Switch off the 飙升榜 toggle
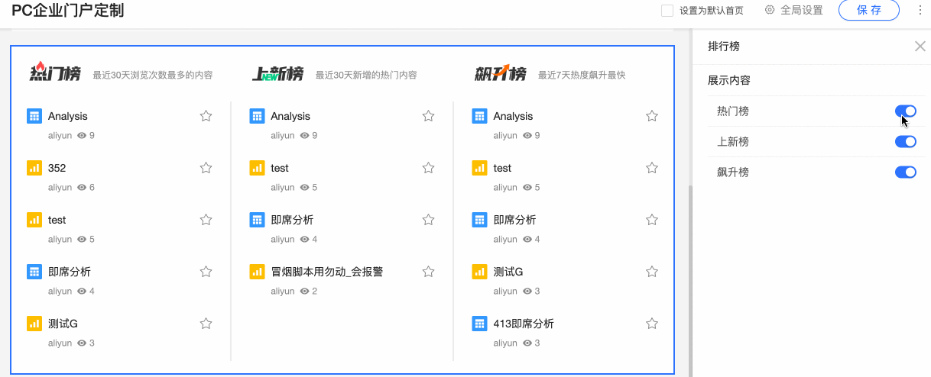The height and width of the screenshot is (377, 931). tap(905, 172)
